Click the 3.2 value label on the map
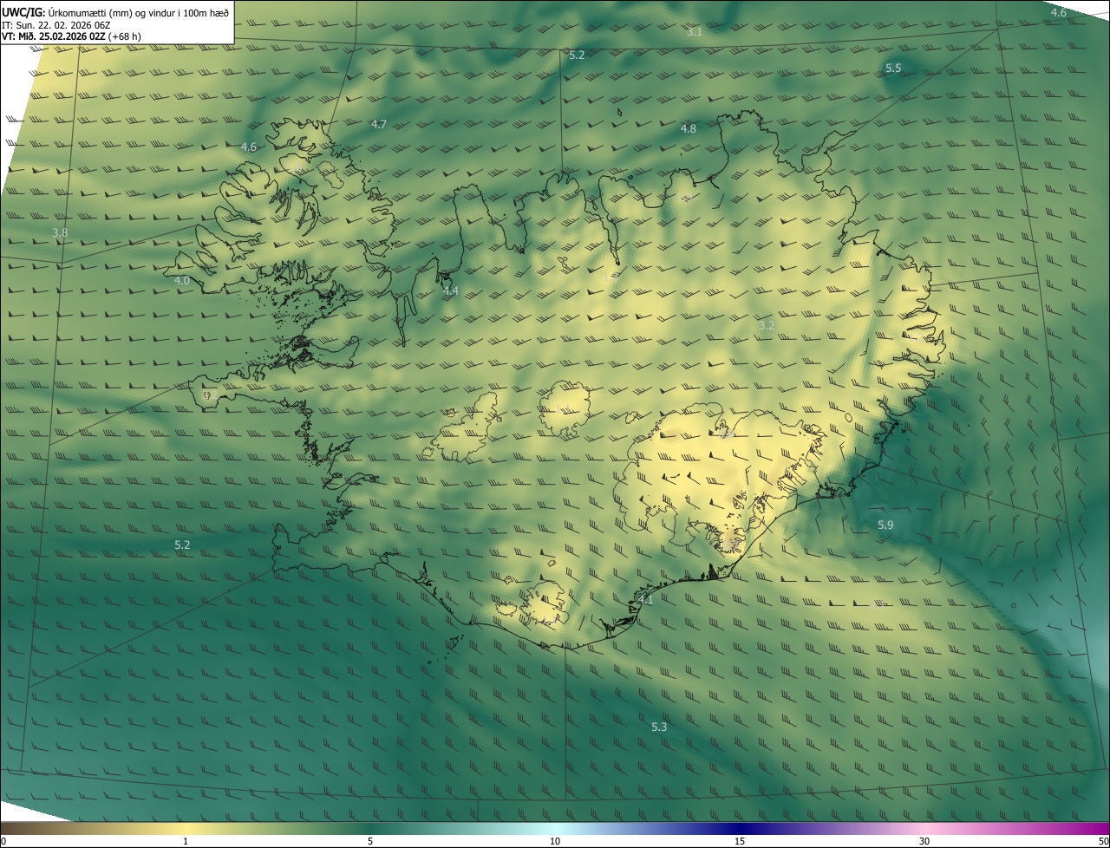Screen dimensions: 1110x848 [x=766, y=325]
